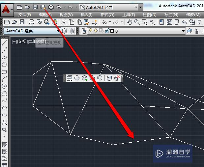Select the Spline draw tool
The height and width of the screenshot is (167, 204).
4,100
